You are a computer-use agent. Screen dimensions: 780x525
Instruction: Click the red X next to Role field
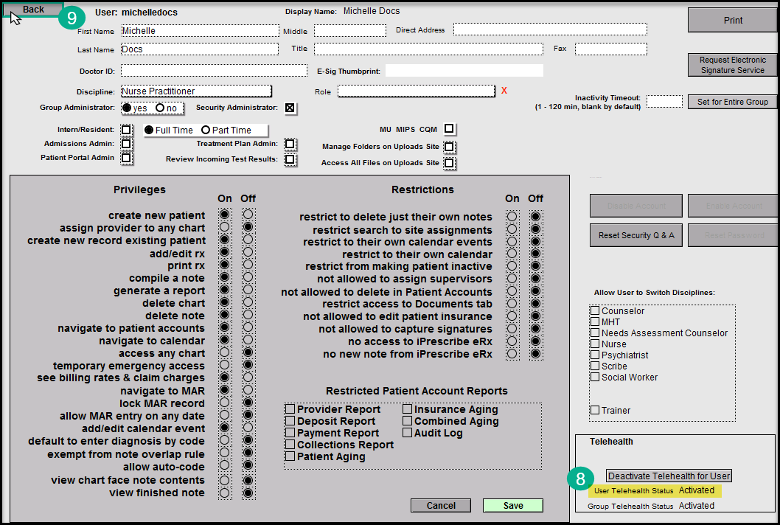pyautogui.click(x=504, y=91)
